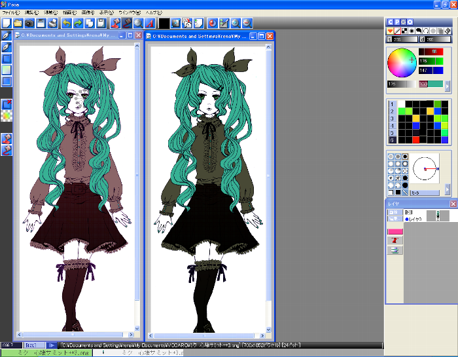The height and width of the screenshot is (357, 458).
Task: Open the ヘルプ (Help) menu
Action: point(154,12)
